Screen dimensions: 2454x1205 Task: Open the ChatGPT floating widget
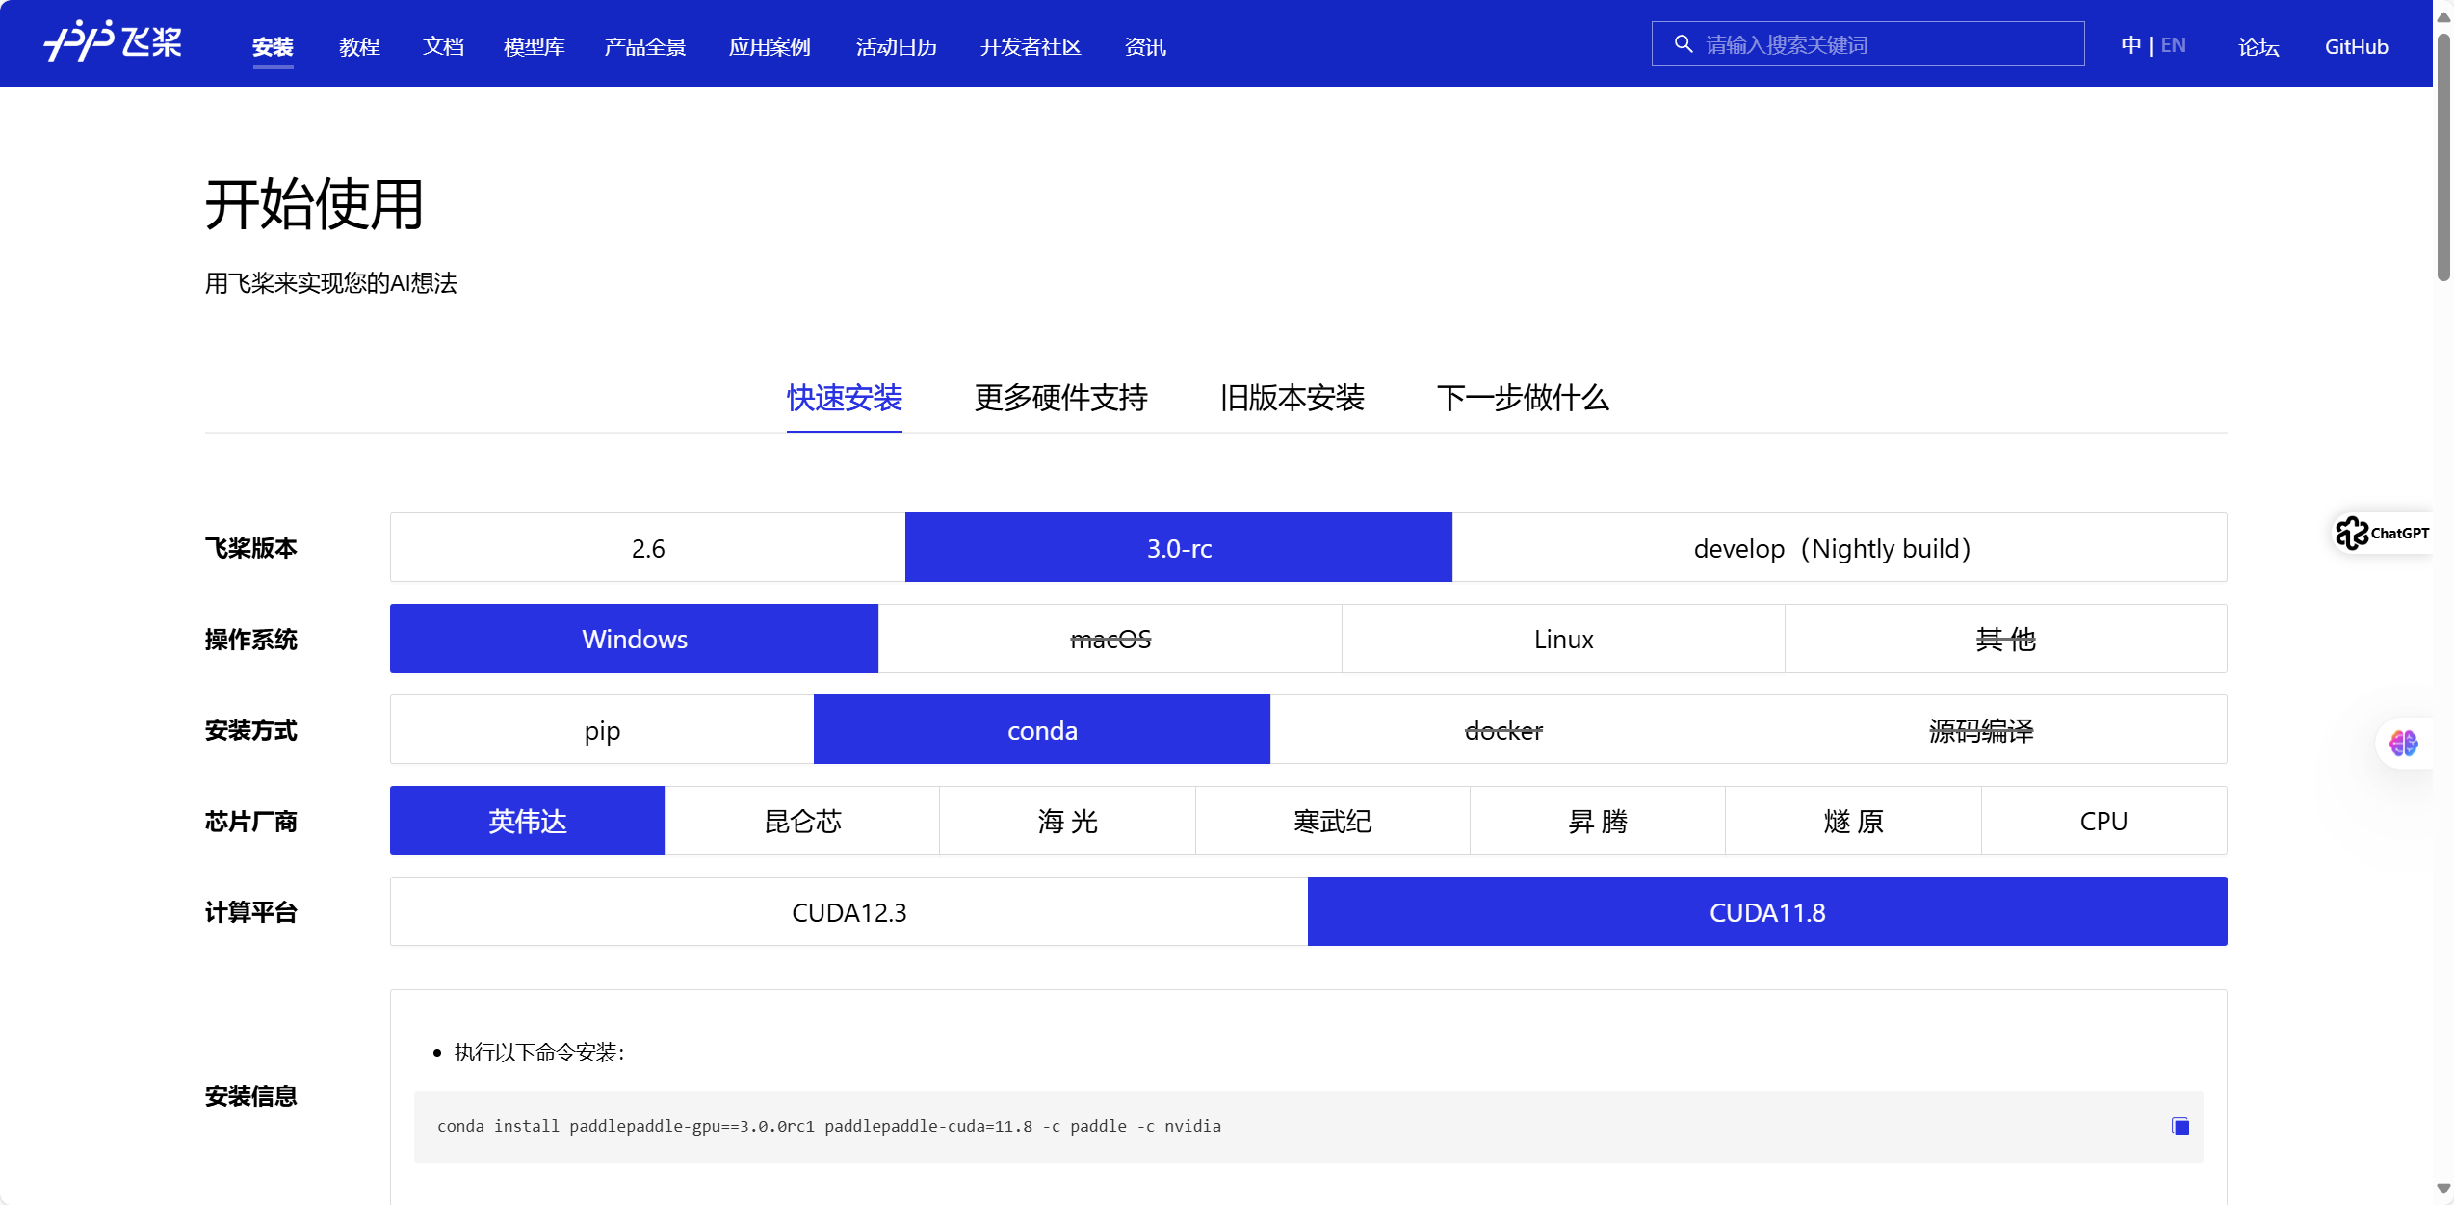pos(2383,533)
